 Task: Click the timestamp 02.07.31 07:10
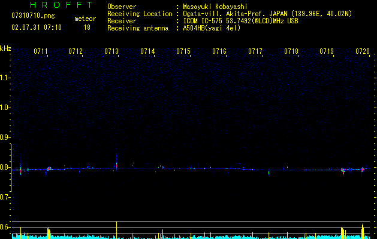click(x=37, y=27)
